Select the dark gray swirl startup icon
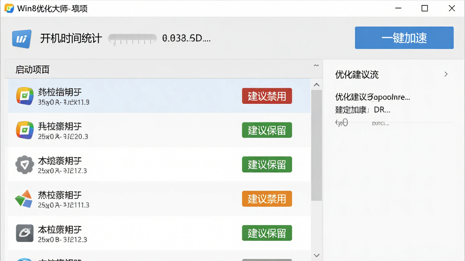Screen dimensions: 465x261 [x=25, y=233]
